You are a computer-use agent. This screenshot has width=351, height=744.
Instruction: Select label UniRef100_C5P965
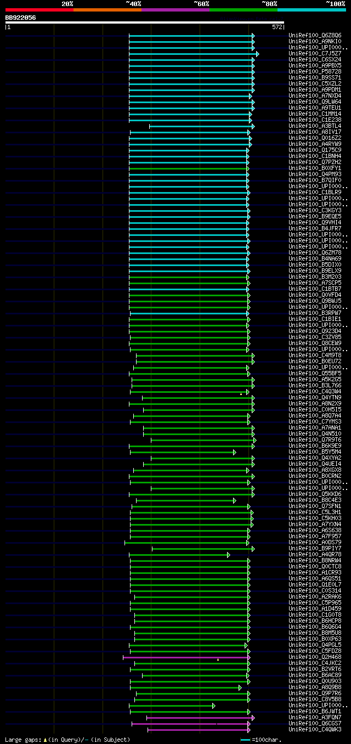(x=315, y=603)
